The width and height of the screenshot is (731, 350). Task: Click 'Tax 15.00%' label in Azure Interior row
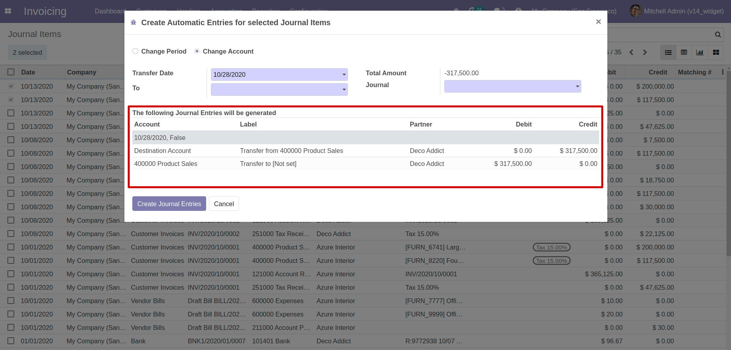pos(422,287)
